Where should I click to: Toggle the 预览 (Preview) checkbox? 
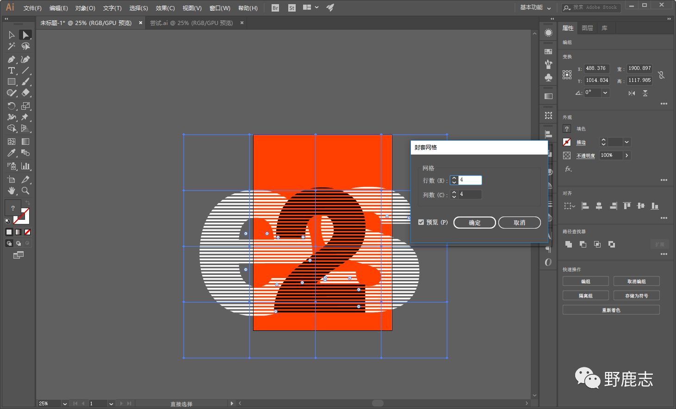[x=421, y=223]
